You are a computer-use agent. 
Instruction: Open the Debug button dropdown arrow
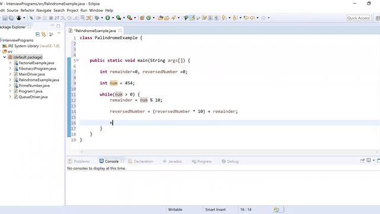pyautogui.click(x=102, y=18)
